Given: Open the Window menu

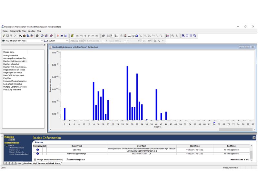Looking at the screenshot, I should tap(32, 31).
